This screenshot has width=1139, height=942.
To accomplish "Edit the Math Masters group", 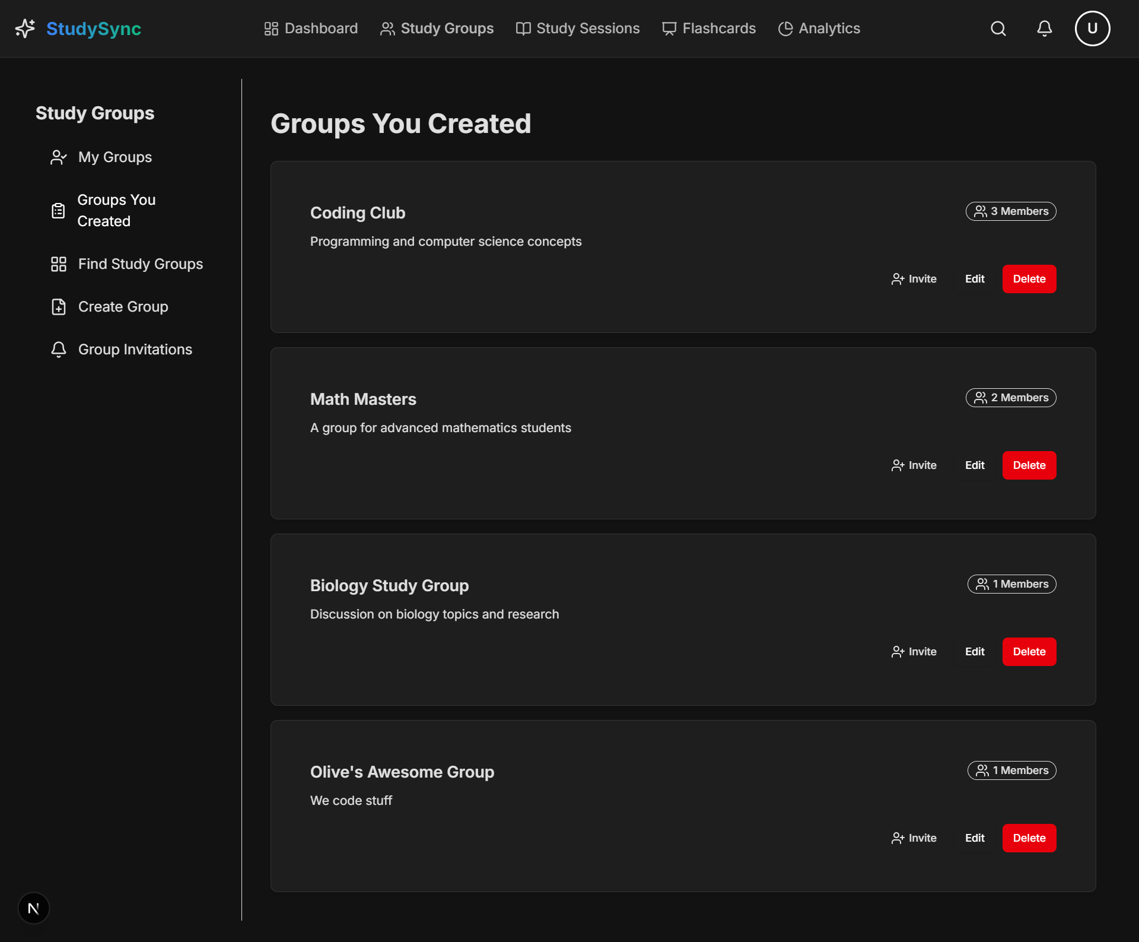I will 974,465.
